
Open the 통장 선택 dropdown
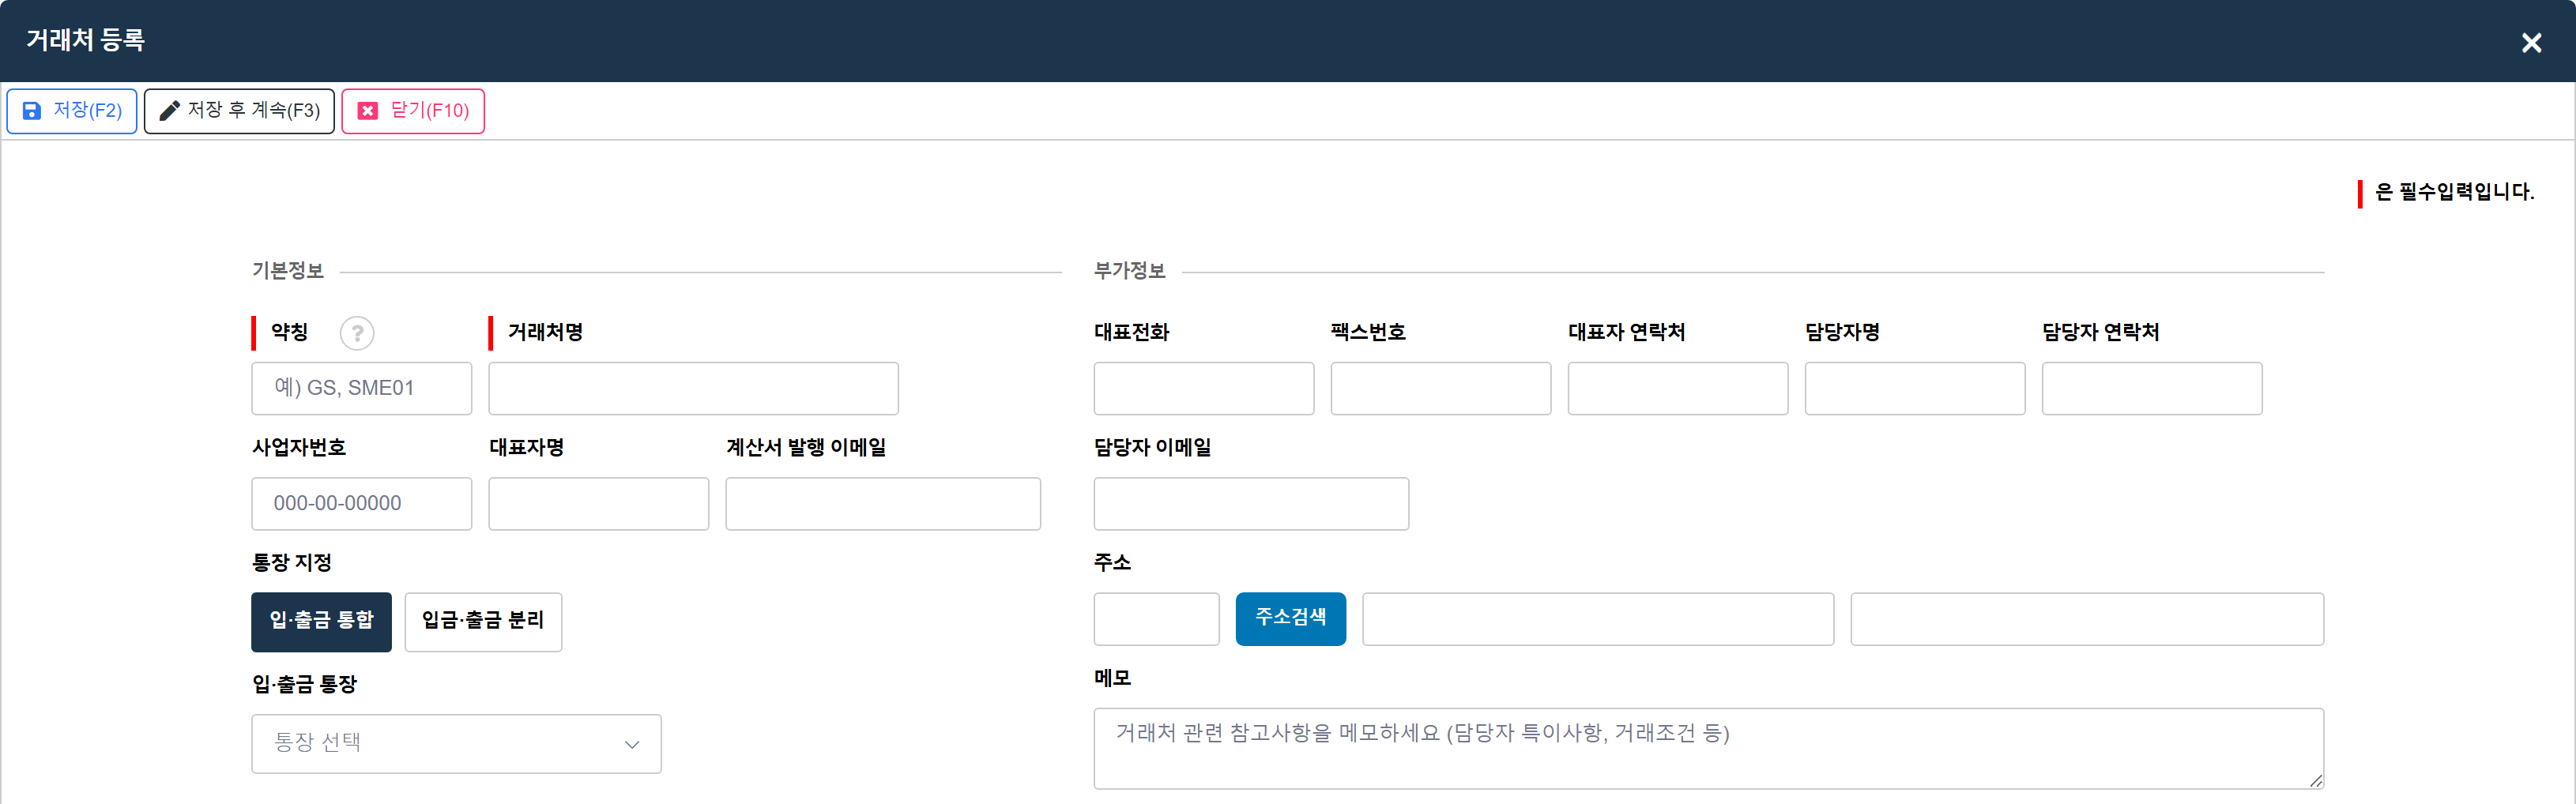coord(456,743)
